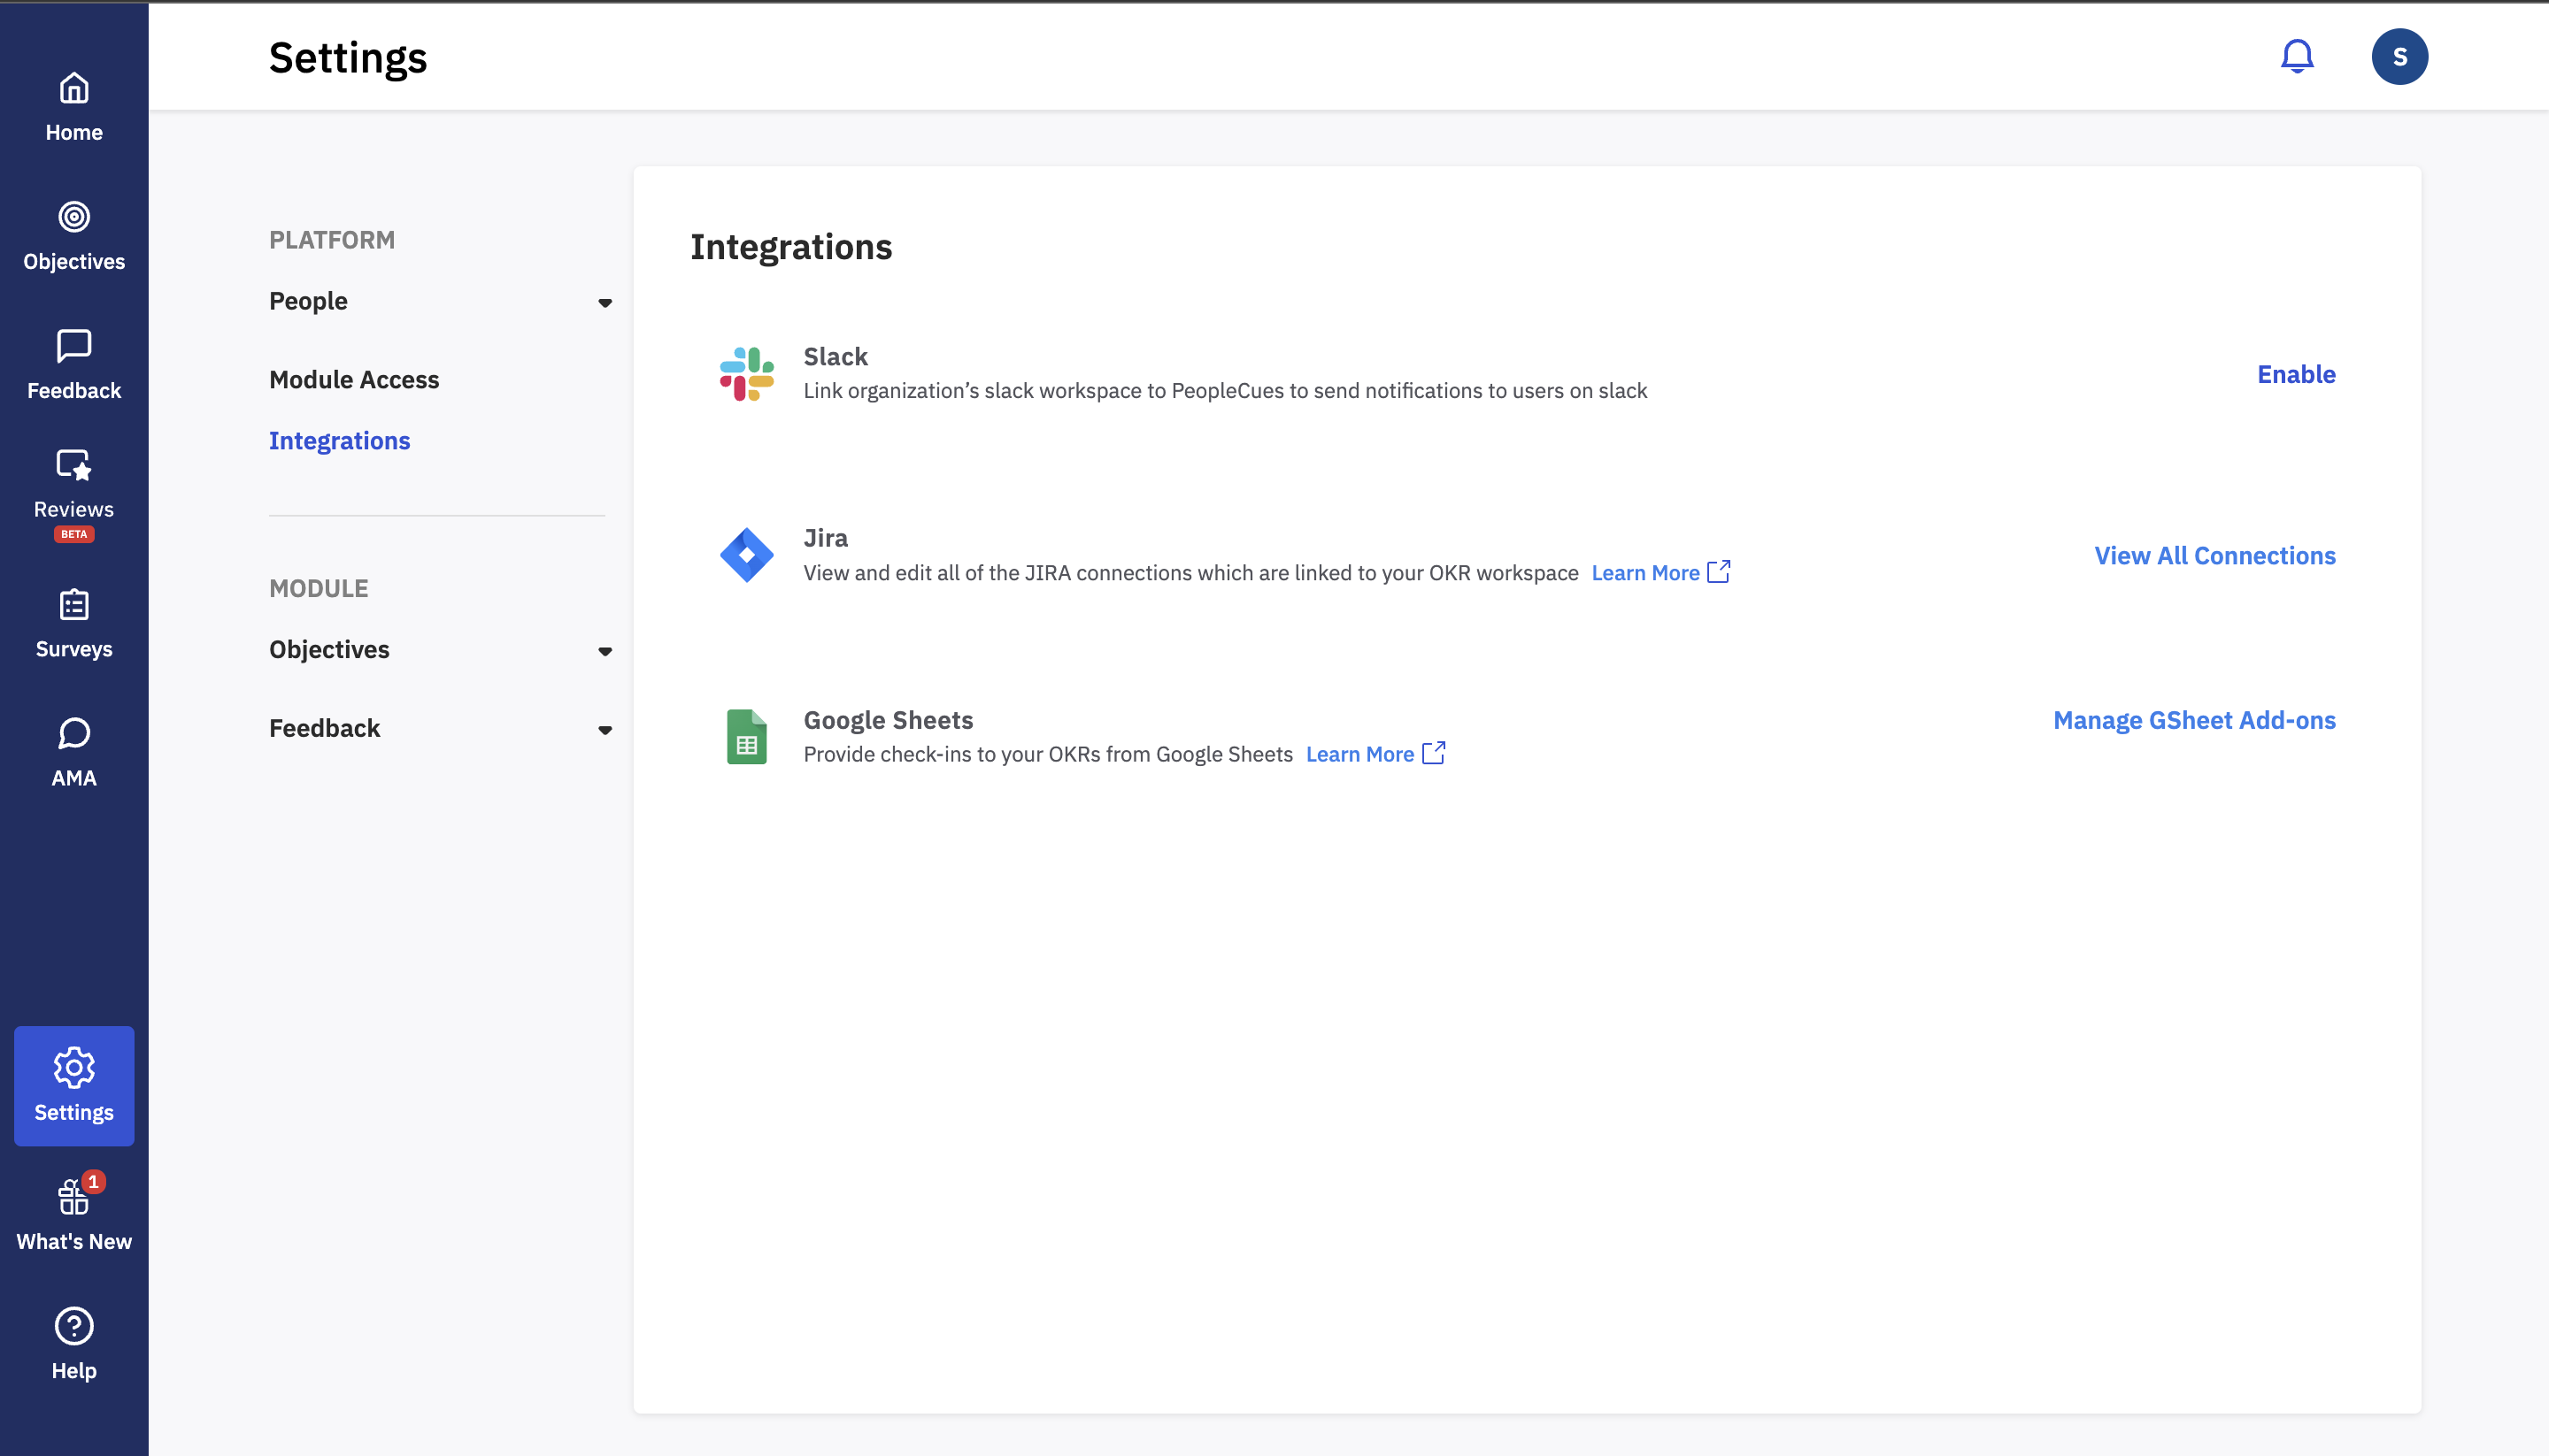2549x1456 pixels.
Task: Select Module Access in the settings menu
Action: tap(354, 380)
